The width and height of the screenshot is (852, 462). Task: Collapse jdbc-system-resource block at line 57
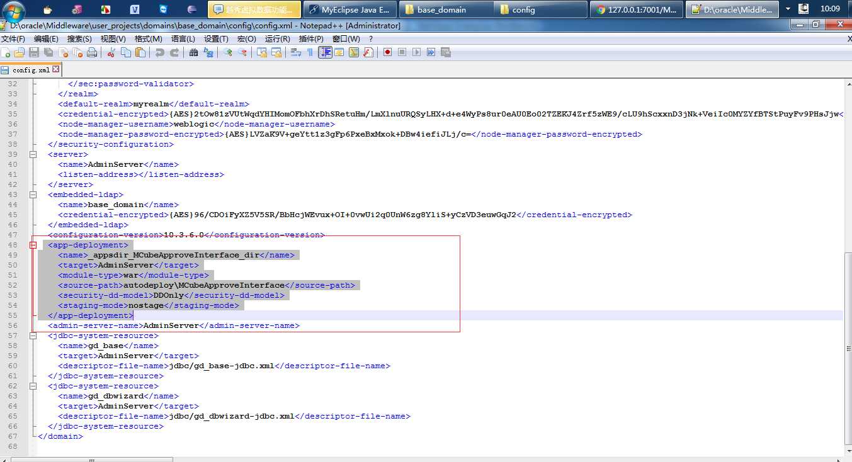[33, 335]
